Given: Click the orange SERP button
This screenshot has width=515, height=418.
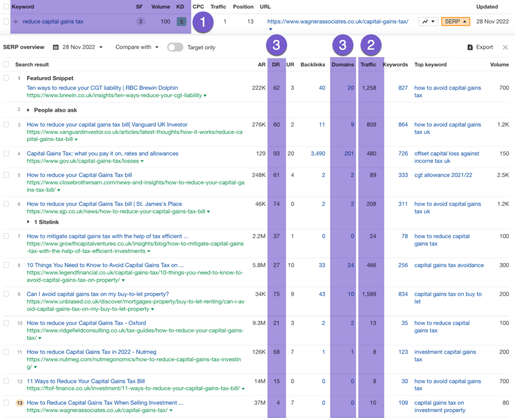Looking at the screenshot, I should pyautogui.click(x=455, y=22).
